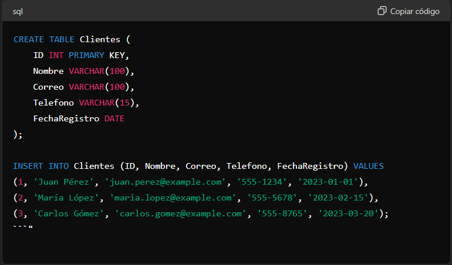Click the '555-8765' phone string
Screen dimensions: 452x265
point(282,213)
